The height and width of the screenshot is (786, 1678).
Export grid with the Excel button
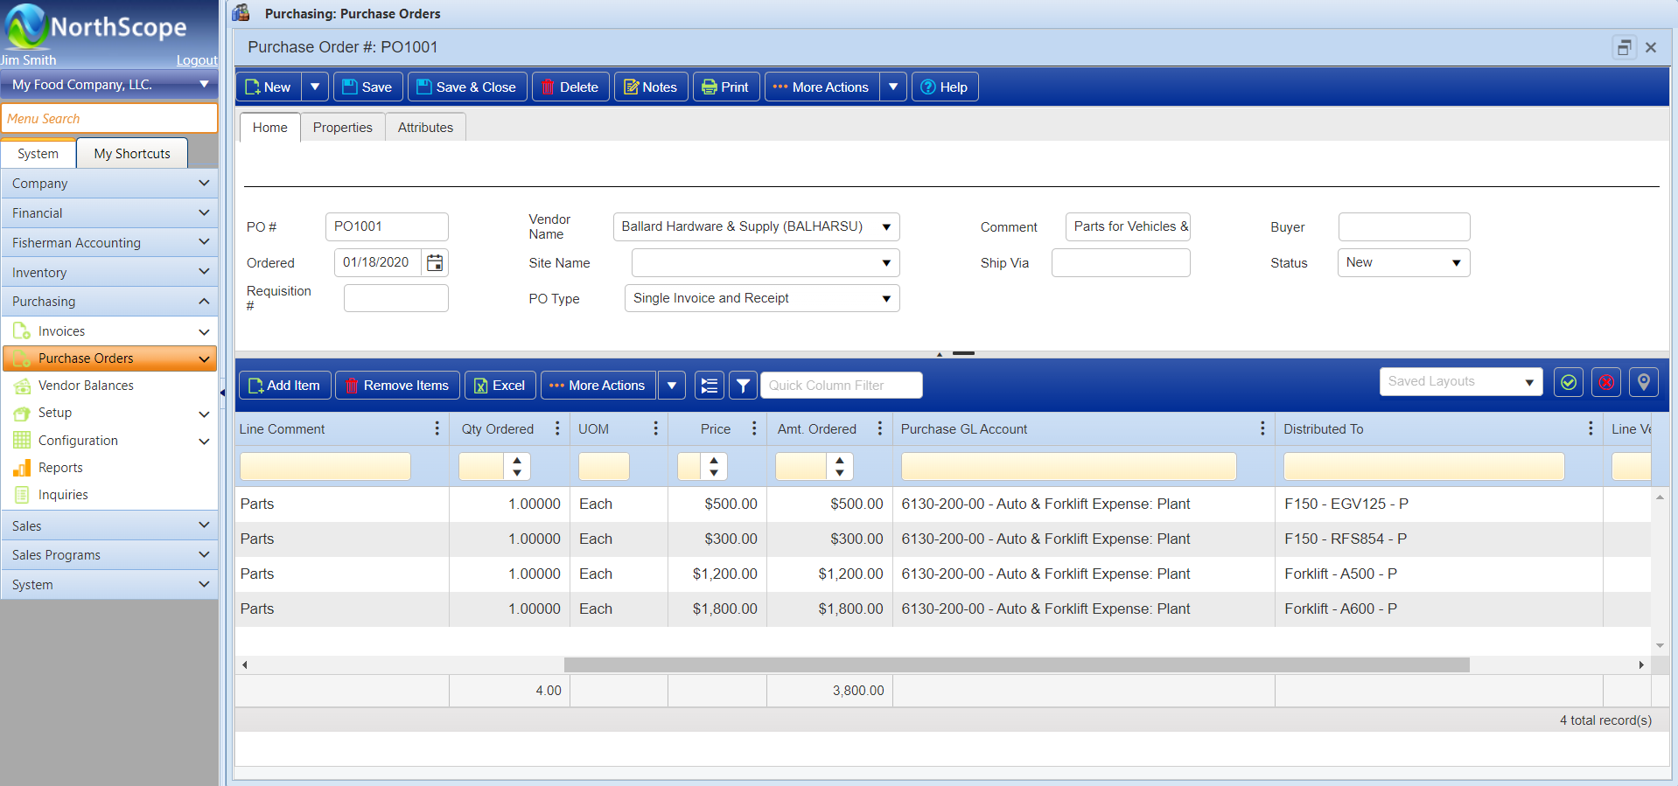pyautogui.click(x=500, y=386)
